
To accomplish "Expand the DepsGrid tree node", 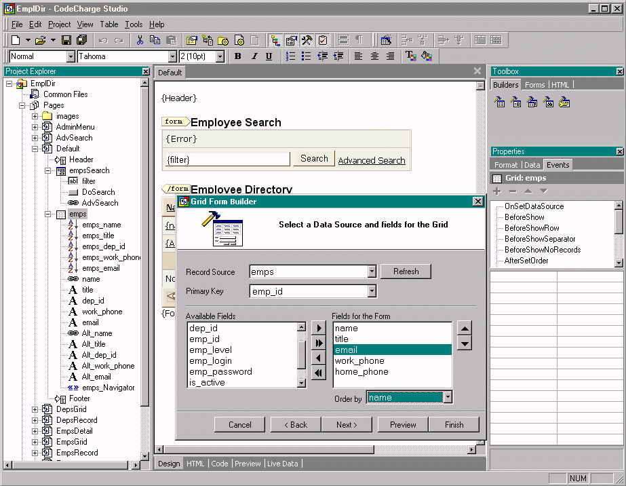I will coord(35,409).
